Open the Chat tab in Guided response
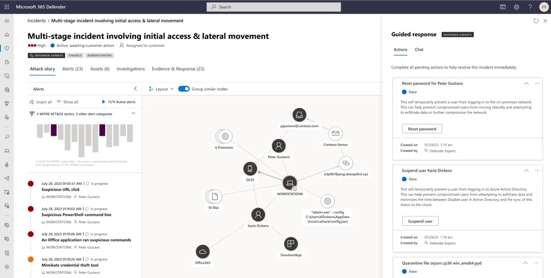 click(419, 50)
